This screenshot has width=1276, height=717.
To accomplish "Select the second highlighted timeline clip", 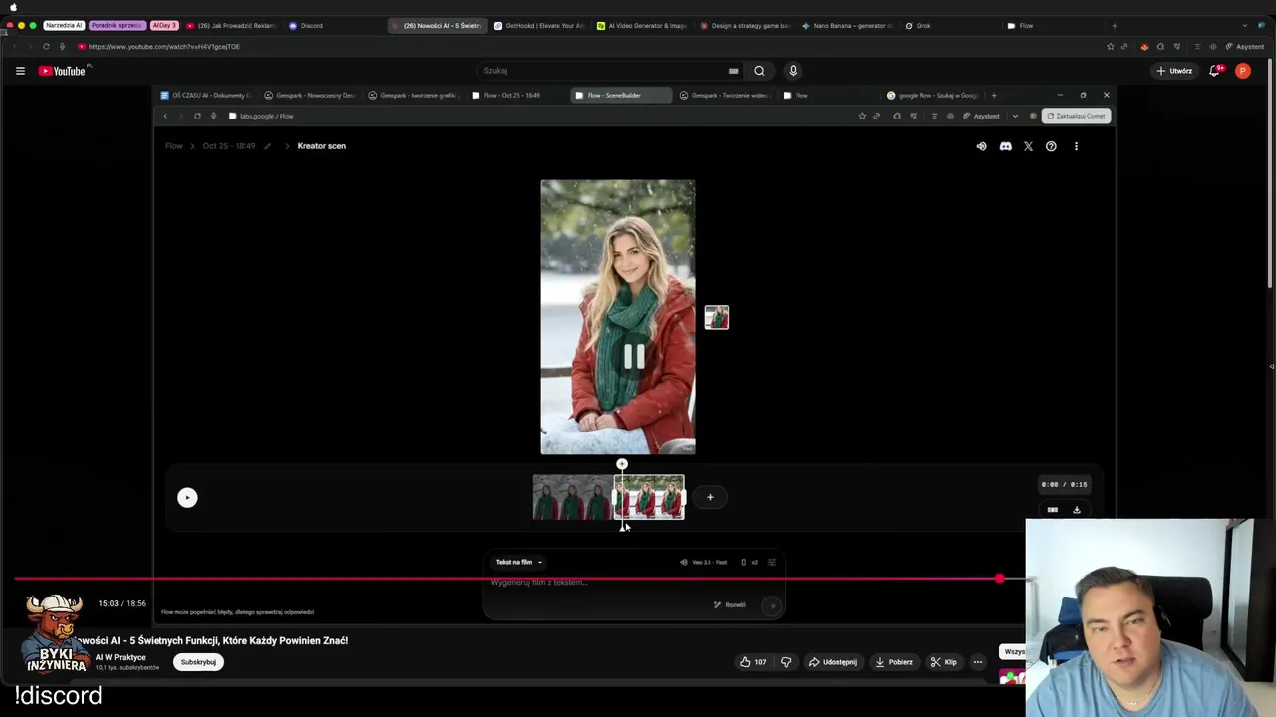I will (649, 497).
